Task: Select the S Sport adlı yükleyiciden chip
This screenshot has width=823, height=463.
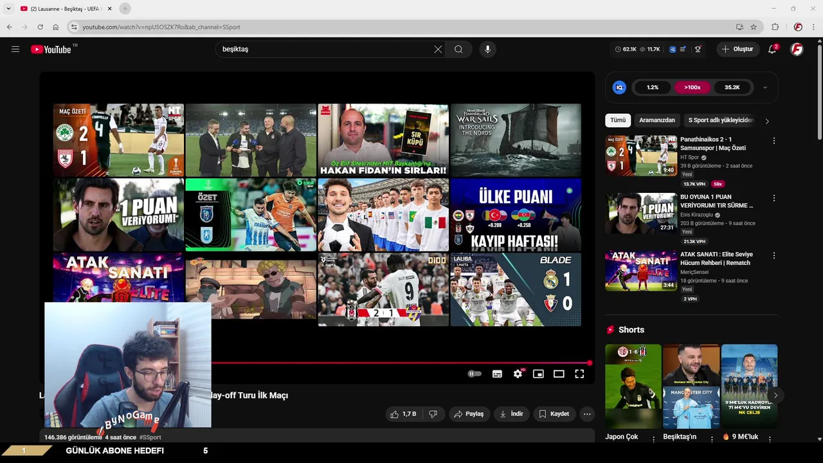Action: click(x=719, y=120)
